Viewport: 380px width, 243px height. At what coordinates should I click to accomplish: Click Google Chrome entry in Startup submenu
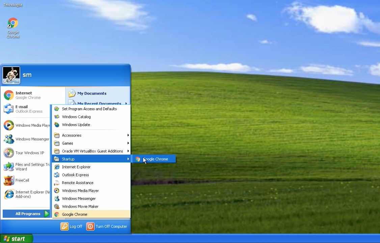[154, 159]
